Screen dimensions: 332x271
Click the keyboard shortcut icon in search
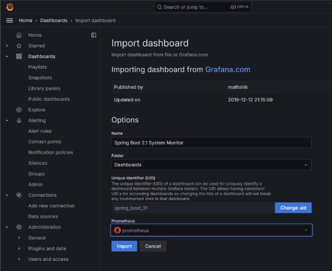[x=233, y=7]
